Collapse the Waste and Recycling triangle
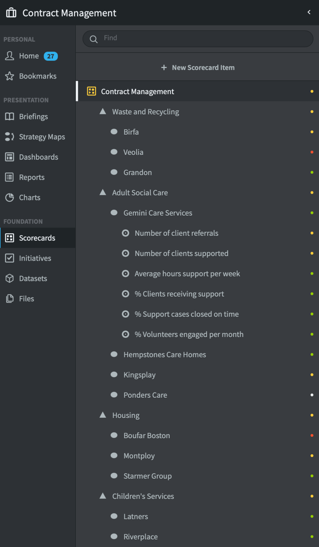Image resolution: width=319 pixels, height=547 pixels. tap(103, 111)
